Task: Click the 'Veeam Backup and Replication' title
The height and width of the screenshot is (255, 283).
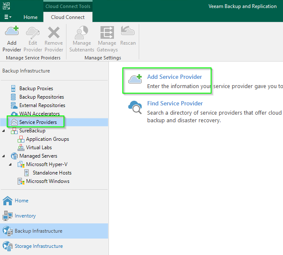Action: click(242, 6)
